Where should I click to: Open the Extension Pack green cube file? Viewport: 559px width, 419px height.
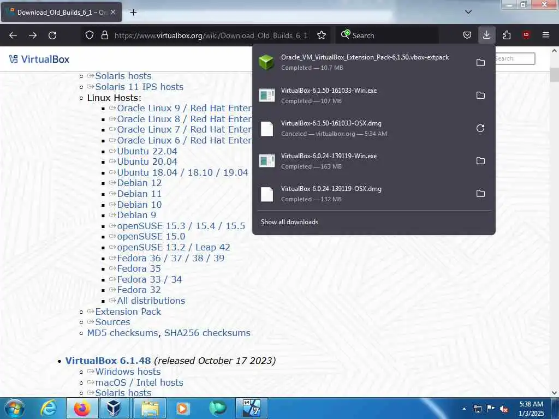tap(266, 62)
